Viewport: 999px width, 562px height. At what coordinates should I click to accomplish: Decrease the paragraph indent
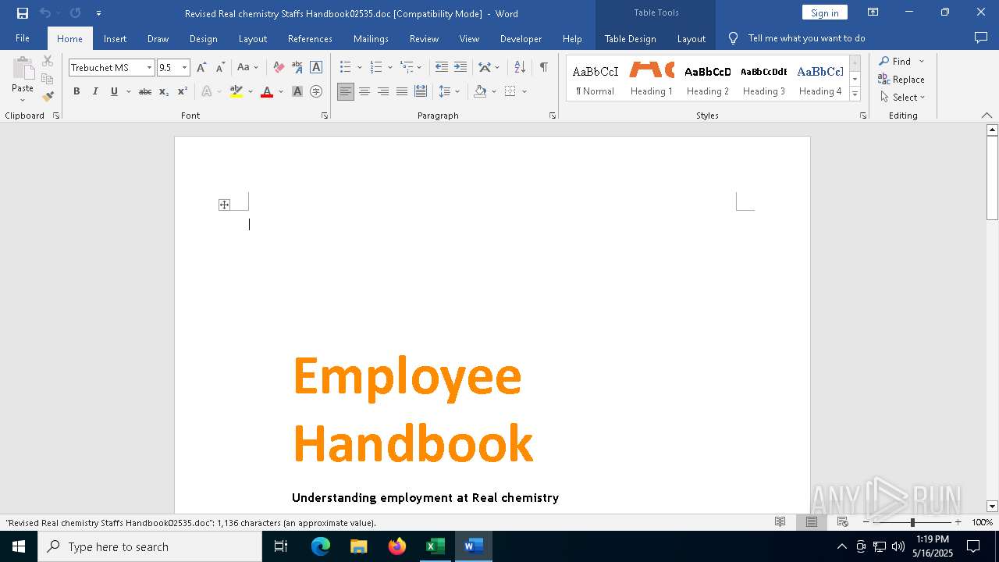pyautogui.click(x=442, y=67)
